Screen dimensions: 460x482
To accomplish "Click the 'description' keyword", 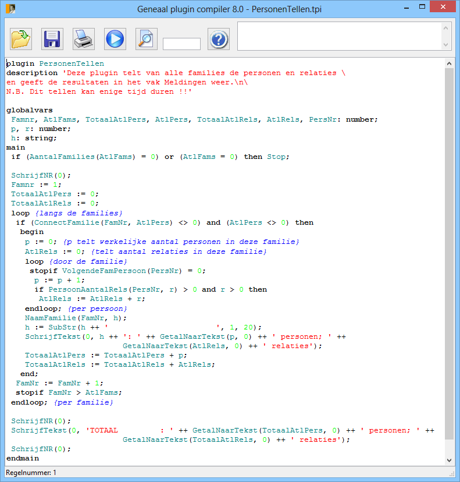I will (32, 73).
